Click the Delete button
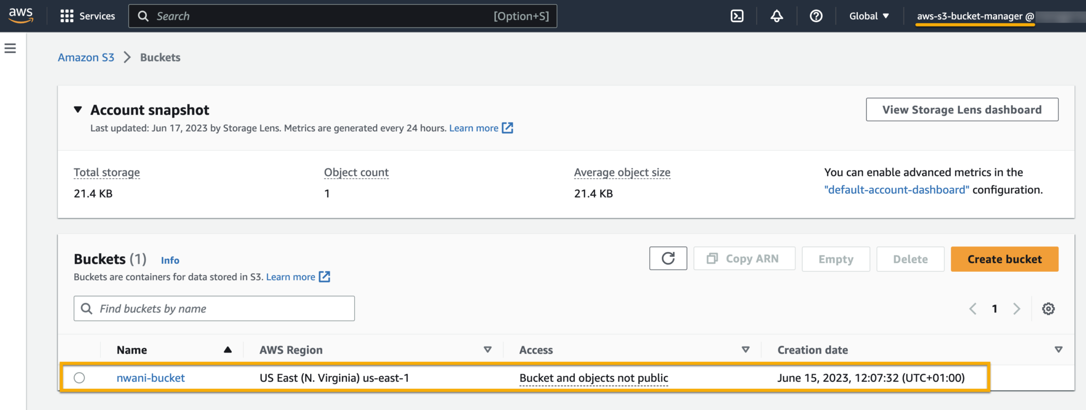This screenshot has width=1086, height=410. coord(910,259)
